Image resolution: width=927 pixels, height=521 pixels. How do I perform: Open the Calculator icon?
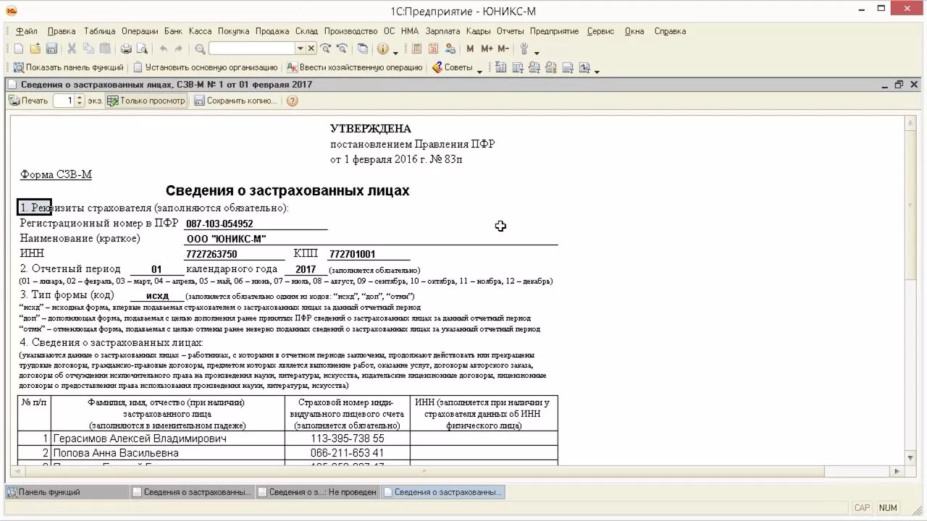pos(416,48)
